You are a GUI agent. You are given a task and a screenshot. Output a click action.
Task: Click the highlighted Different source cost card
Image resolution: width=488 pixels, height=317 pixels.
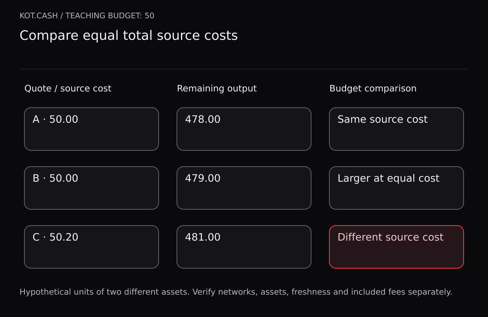click(396, 247)
